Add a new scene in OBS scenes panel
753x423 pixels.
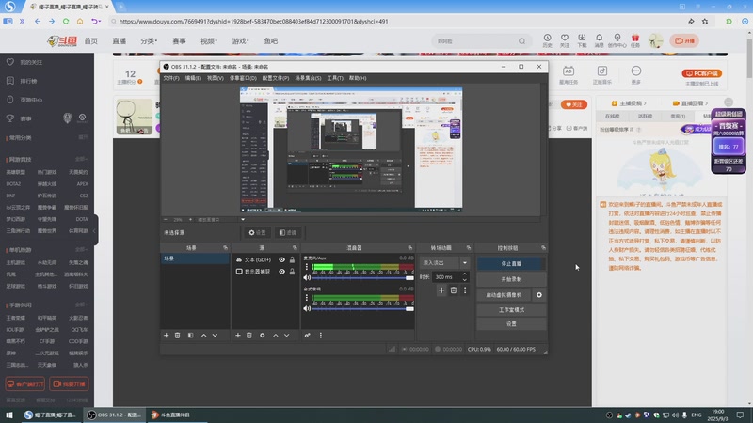pos(167,336)
